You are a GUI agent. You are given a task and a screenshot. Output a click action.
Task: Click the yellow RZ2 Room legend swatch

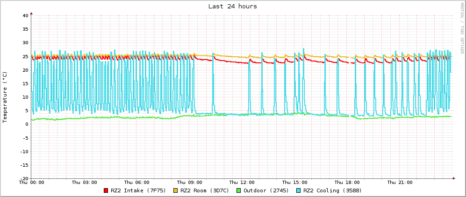click(x=175, y=190)
